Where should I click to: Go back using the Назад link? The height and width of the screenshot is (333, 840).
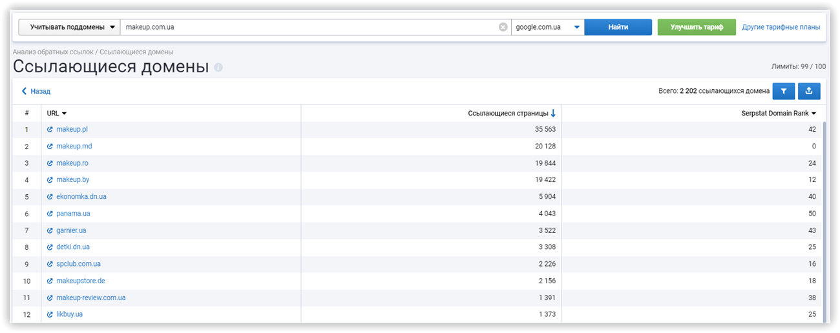pyautogui.click(x=36, y=92)
